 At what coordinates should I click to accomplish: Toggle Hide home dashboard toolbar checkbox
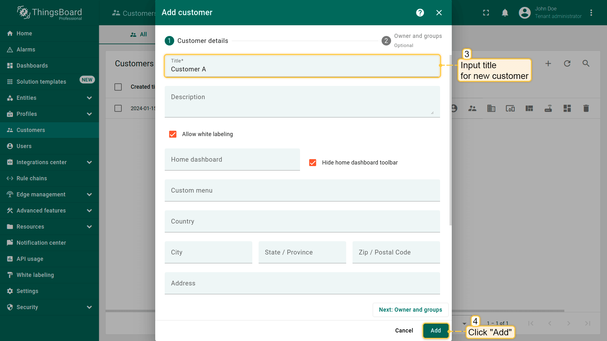click(313, 163)
